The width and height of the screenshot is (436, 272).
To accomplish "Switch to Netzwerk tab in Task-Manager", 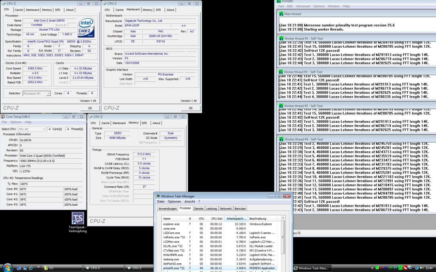I will point(226,208).
